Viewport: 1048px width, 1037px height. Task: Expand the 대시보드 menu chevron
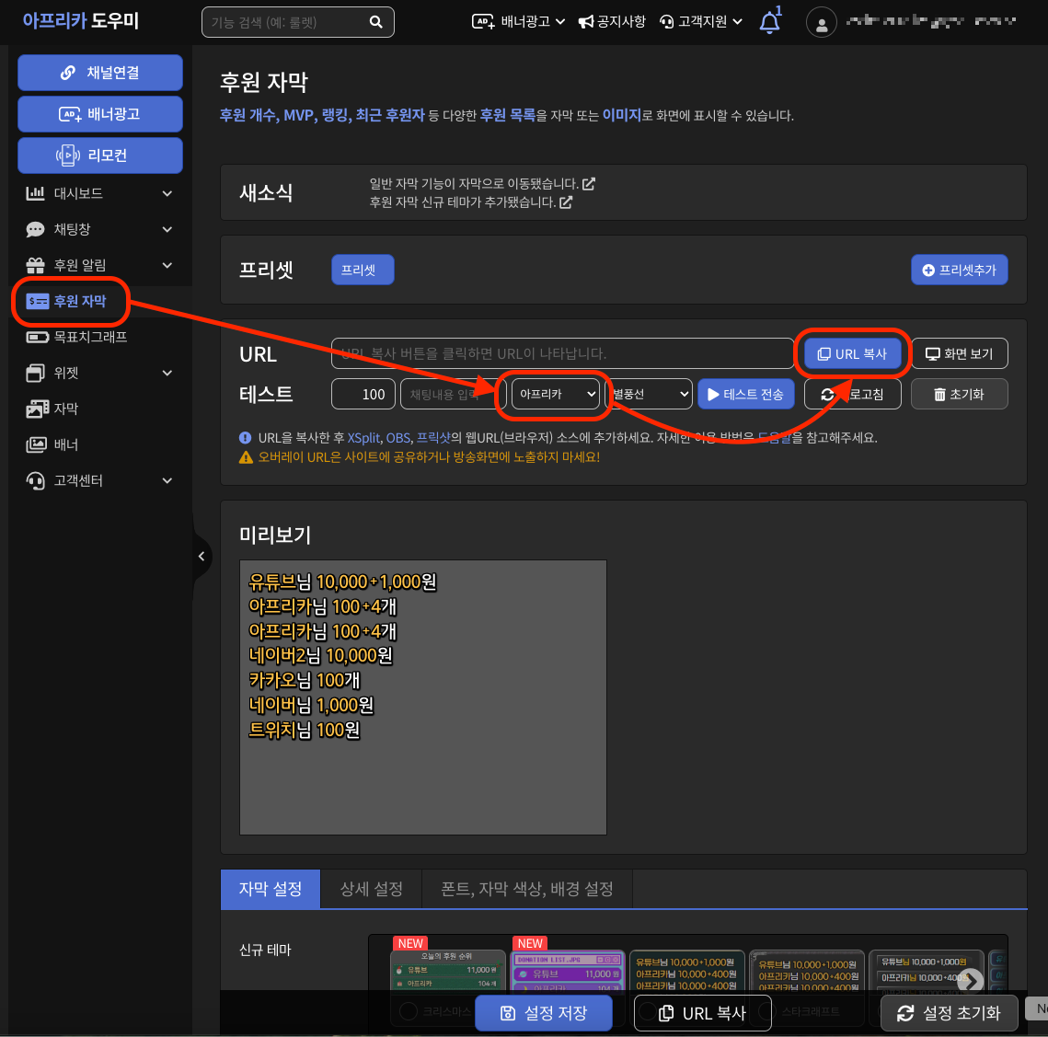pyautogui.click(x=167, y=193)
